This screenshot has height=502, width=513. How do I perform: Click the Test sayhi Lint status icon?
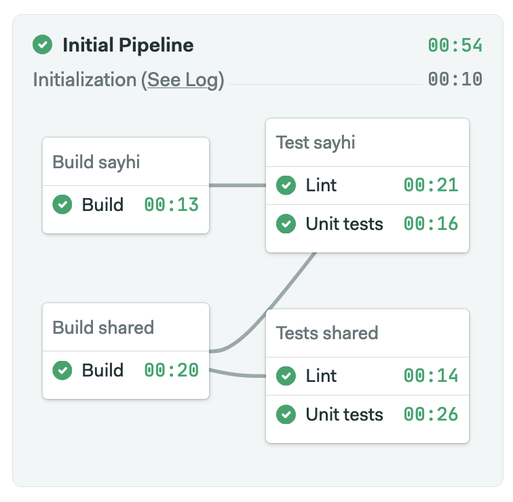coord(286,185)
